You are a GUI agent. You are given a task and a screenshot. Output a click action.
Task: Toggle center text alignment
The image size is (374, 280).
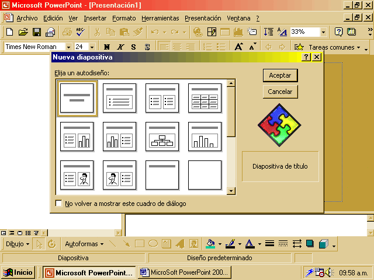point(177,47)
